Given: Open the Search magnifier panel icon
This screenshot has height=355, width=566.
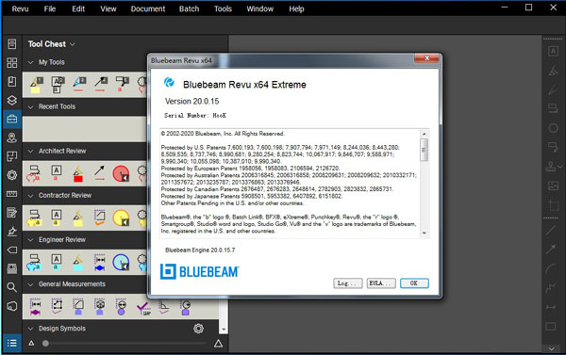Looking at the screenshot, I should (x=12, y=287).
